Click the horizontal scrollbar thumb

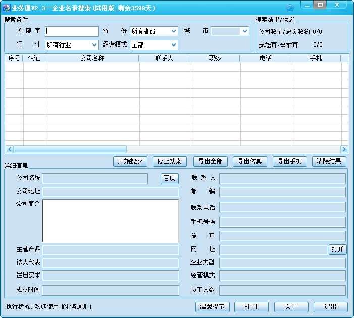click(x=70, y=149)
